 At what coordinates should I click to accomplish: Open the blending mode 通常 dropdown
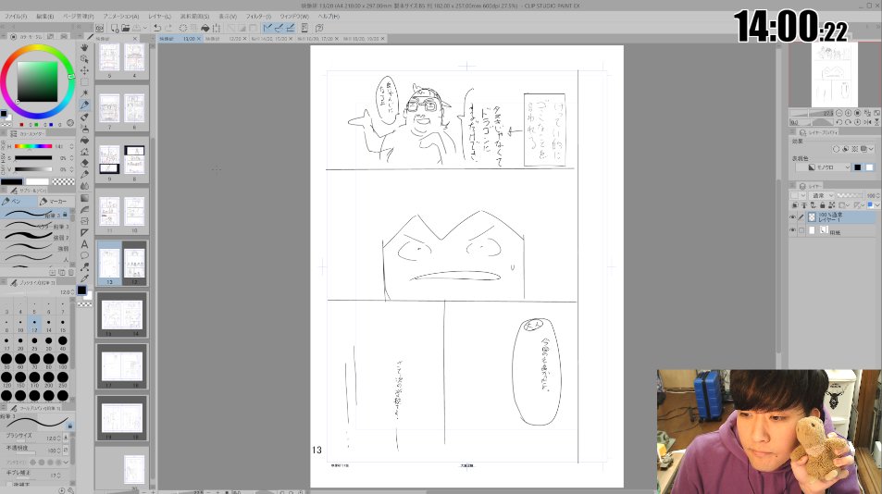pos(823,195)
